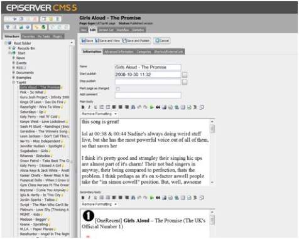
Task: Insert bullet list in Main body toolbar
Action: click(108, 107)
